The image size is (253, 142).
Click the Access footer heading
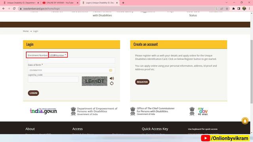click(x=77, y=129)
